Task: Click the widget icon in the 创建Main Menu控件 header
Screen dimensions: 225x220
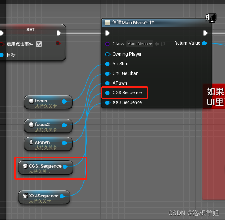Action: tap(107, 22)
